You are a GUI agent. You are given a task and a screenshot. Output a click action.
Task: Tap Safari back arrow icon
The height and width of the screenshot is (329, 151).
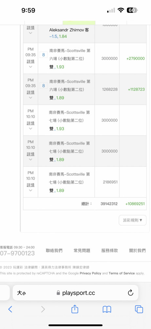pos(10,309)
